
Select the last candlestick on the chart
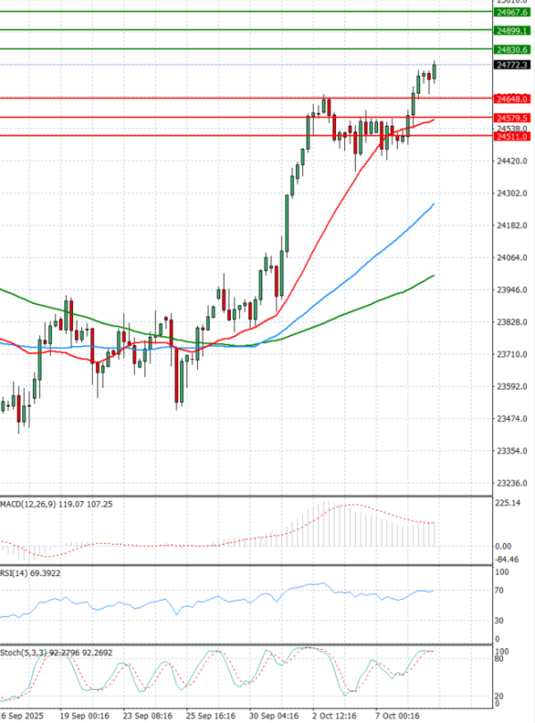click(434, 72)
